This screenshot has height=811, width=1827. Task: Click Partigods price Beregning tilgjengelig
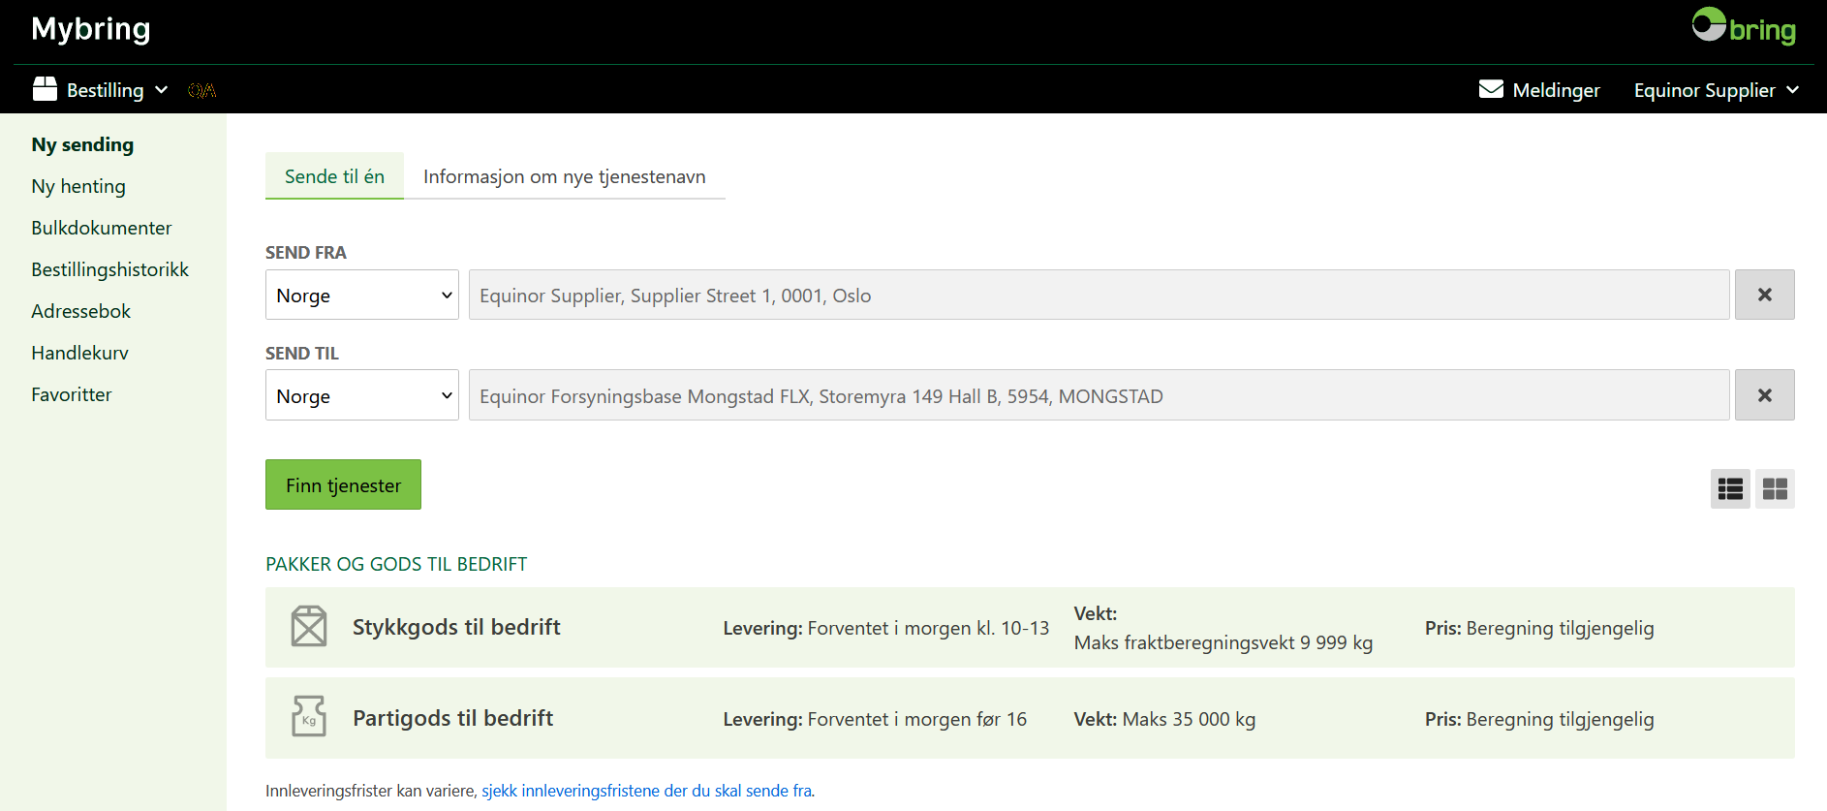pos(1560,719)
